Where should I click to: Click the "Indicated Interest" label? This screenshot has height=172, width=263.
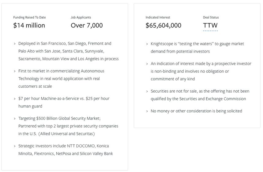tap(158, 17)
